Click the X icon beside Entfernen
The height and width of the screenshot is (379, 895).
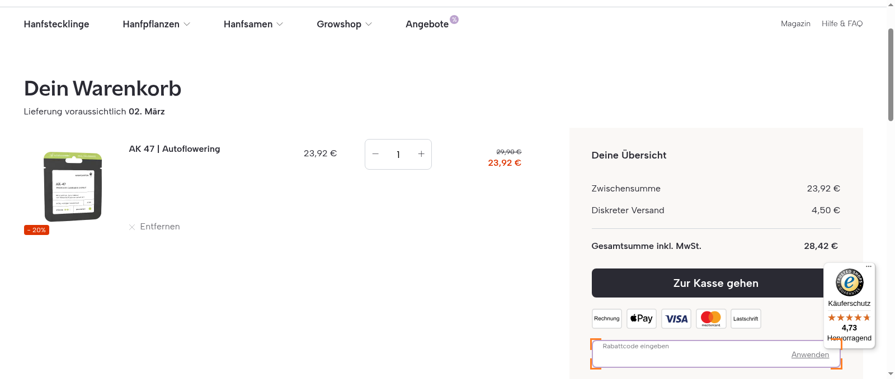click(132, 227)
